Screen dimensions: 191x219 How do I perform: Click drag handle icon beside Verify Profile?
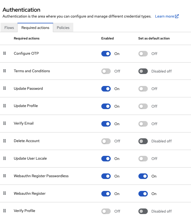click(4, 211)
